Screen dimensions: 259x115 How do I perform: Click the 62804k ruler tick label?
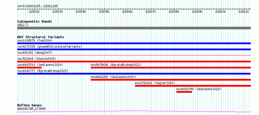click(81, 12)
